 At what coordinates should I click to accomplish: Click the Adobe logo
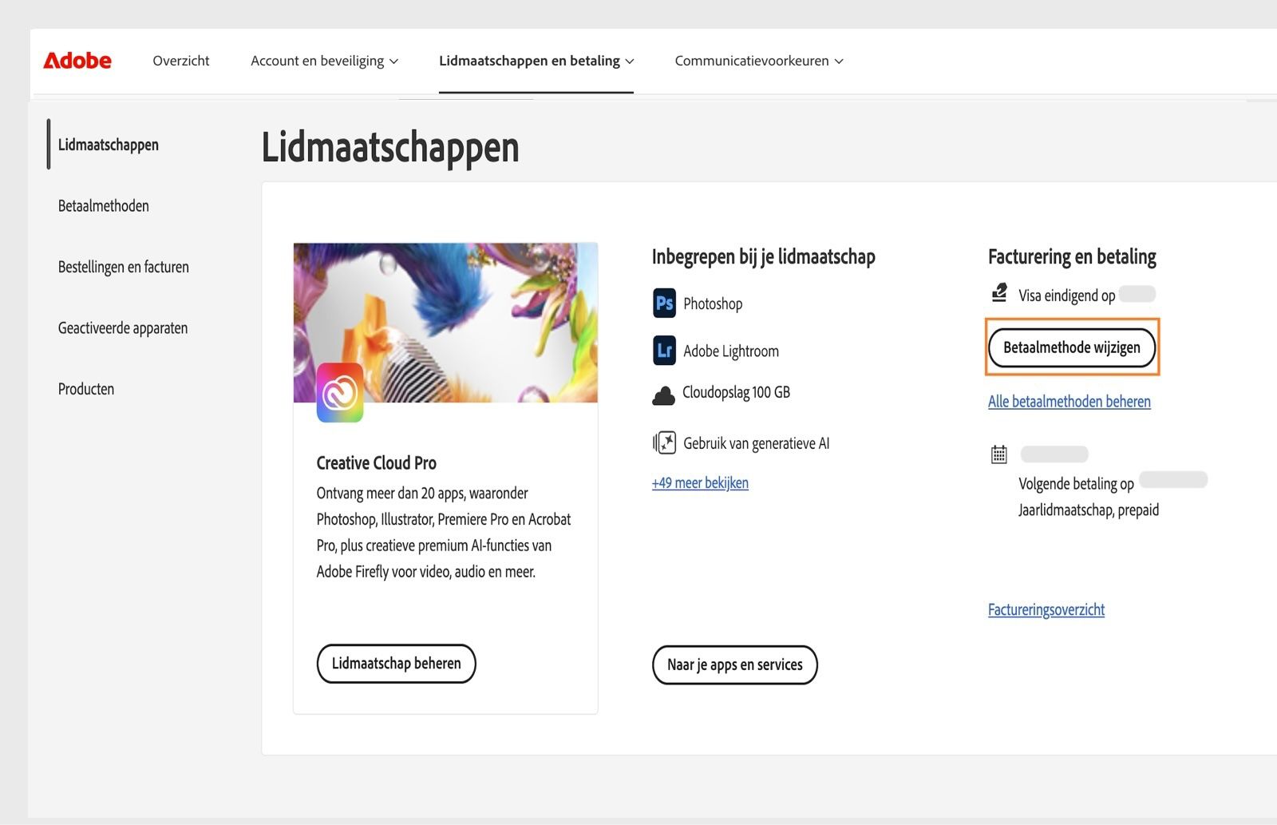click(x=77, y=61)
